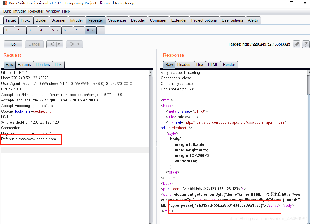Close repeater tab 1

(x=11, y=30)
